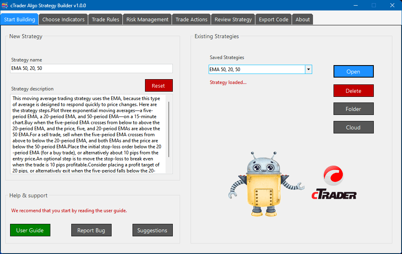Delete the selected saved strategy

pyautogui.click(x=353, y=91)
